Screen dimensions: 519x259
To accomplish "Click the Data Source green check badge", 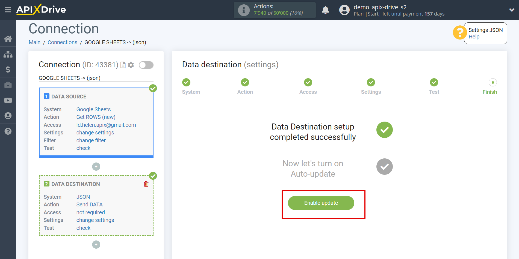I will coord(153,88).
